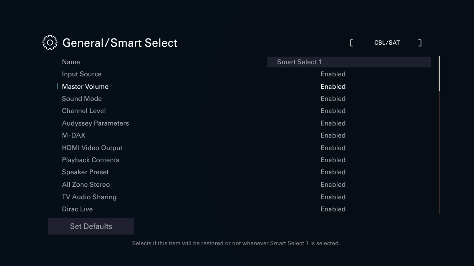Toggle Channel Level Enabled setting
The width and height of the screenshot is (474, 266).
point(333,110)
